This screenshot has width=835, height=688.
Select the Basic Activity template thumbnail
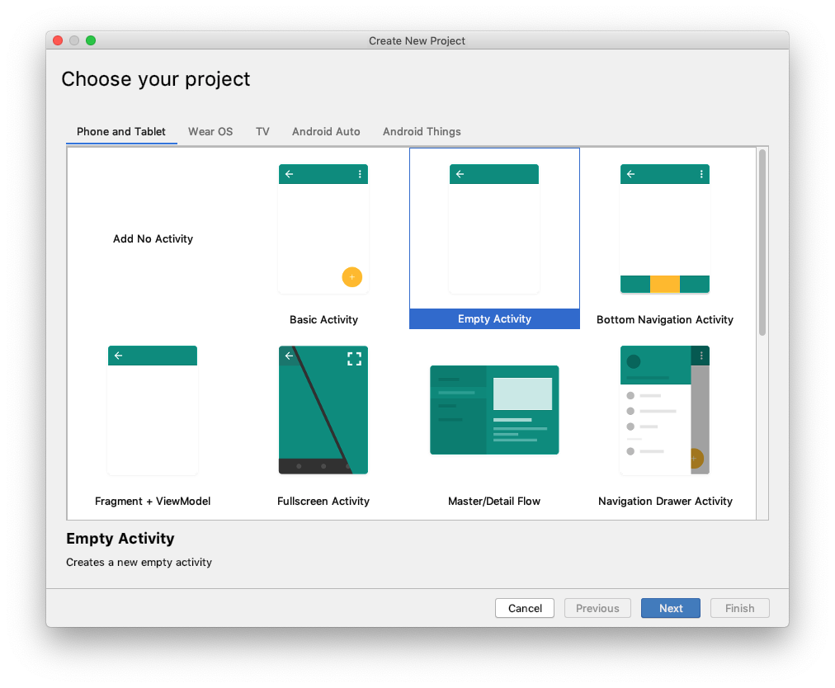click(x=323, y=229)
